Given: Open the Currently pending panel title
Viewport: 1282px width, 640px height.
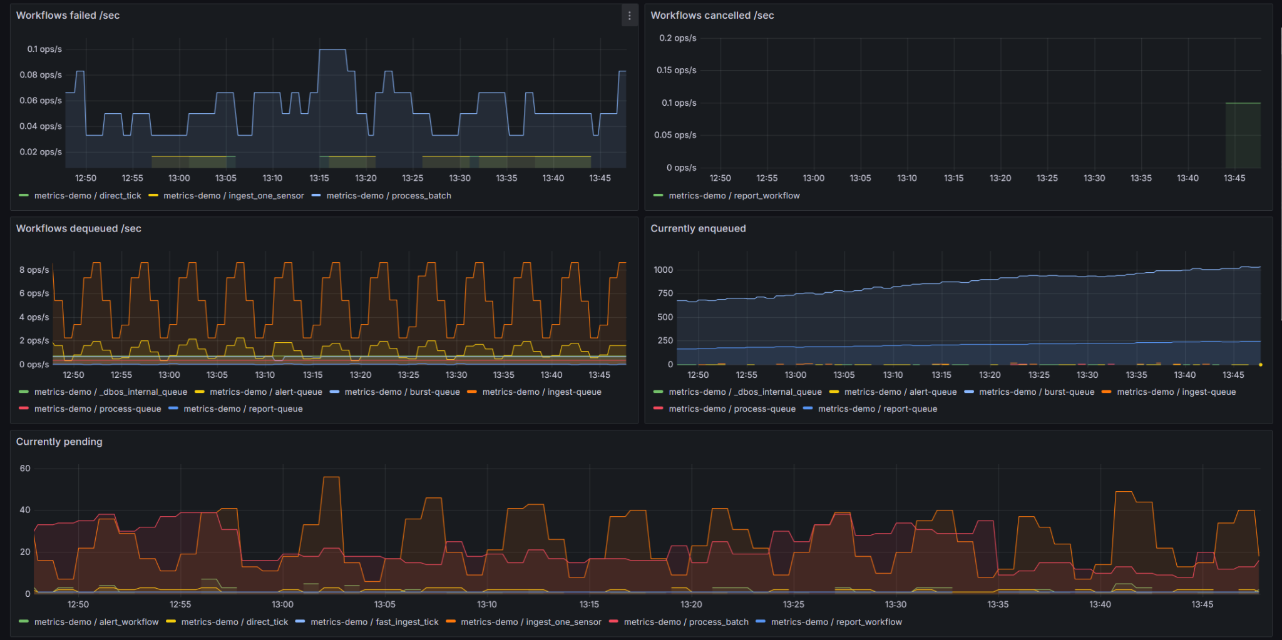Looking at the screenshot, I should [x=59, y=442].
